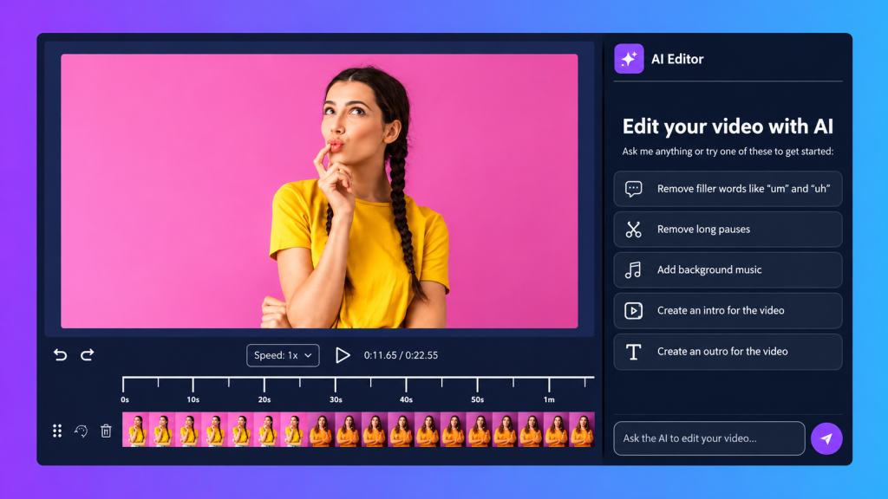Click the Ask me anything helper text
Image resolution: width=888 pixels, height=499 pixels.
click(728, 151)
